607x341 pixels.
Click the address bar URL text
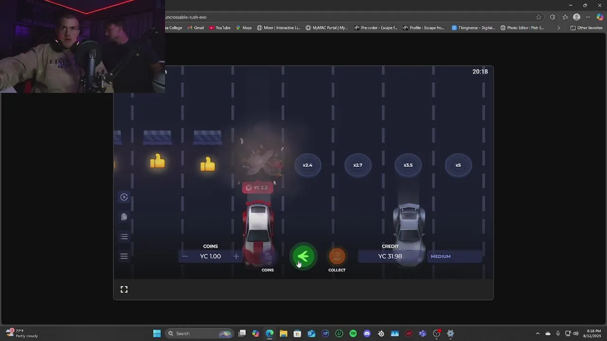click(x=185, y=17)
